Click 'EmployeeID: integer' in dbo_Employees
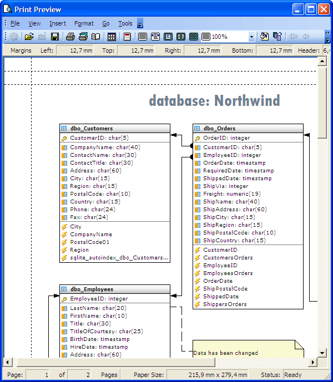The image size is (333, 382). click(x=115, y=299)
